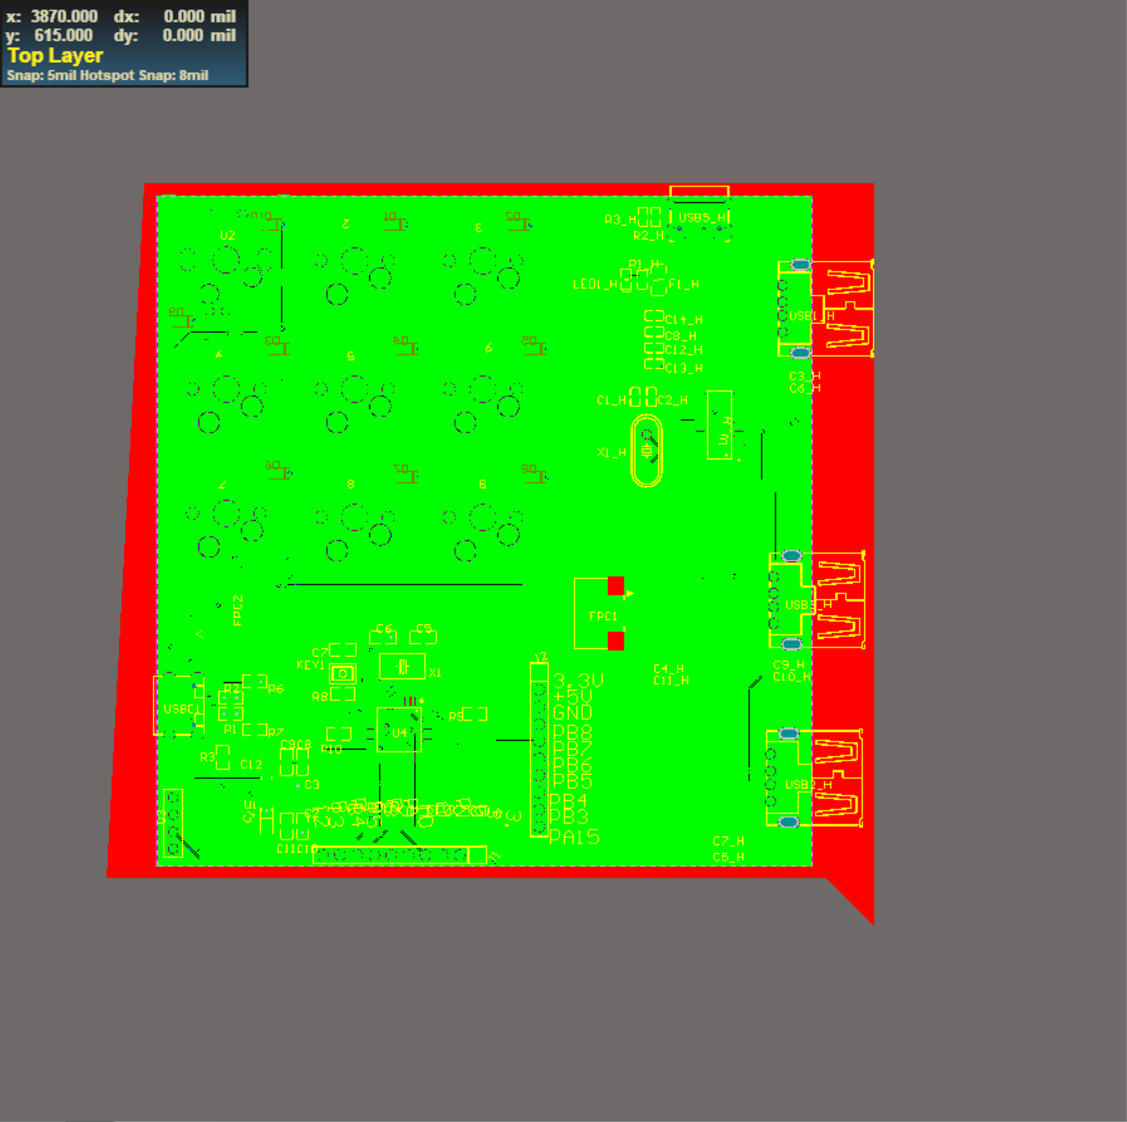Click the 3.3V silkscreen pin label
Image resolution: width=1127 pixels, height=1122 pixels.
coord(578,681)
